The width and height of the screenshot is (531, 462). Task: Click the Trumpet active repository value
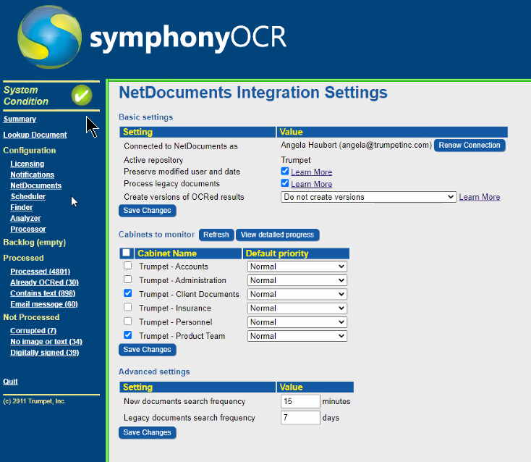(x=296, y=160)
